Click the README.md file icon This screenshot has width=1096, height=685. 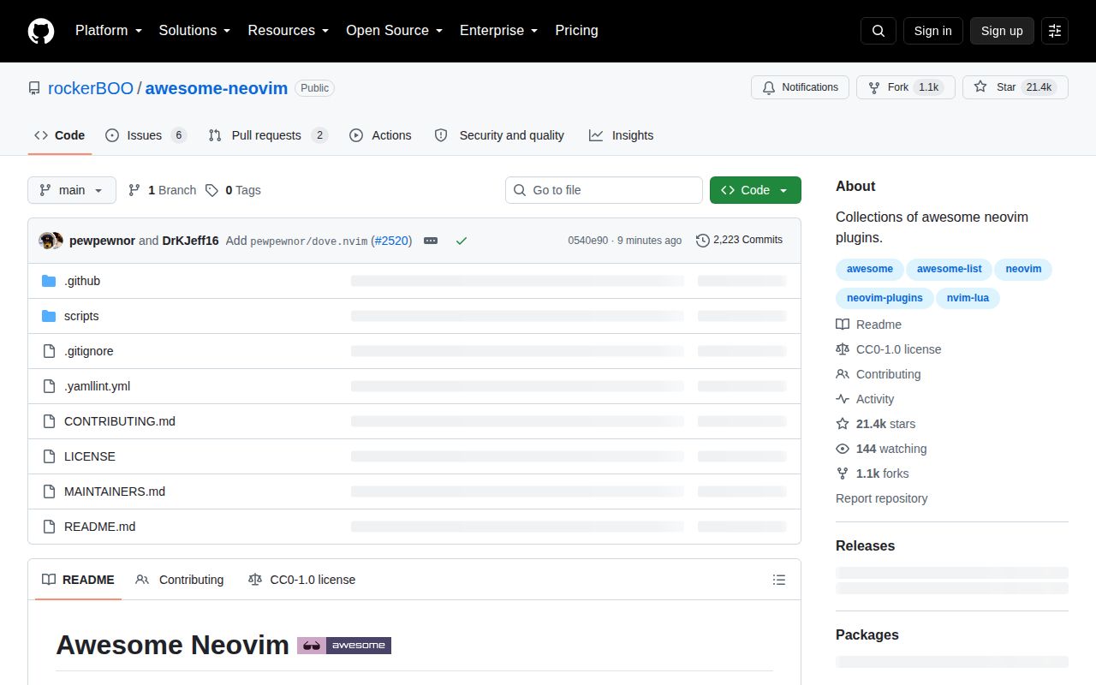click(x=49, y=527)
